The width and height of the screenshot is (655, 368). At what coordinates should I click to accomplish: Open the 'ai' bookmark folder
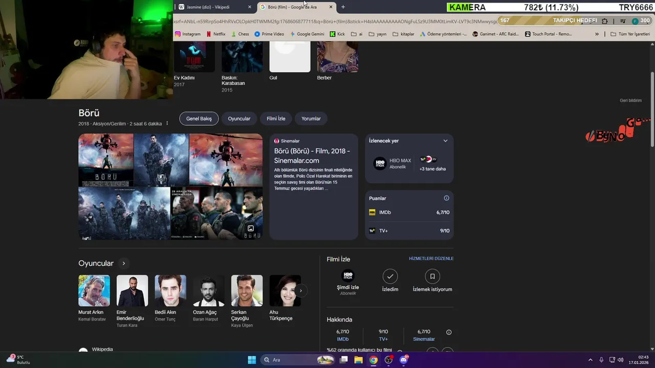[x=357, y=34]
